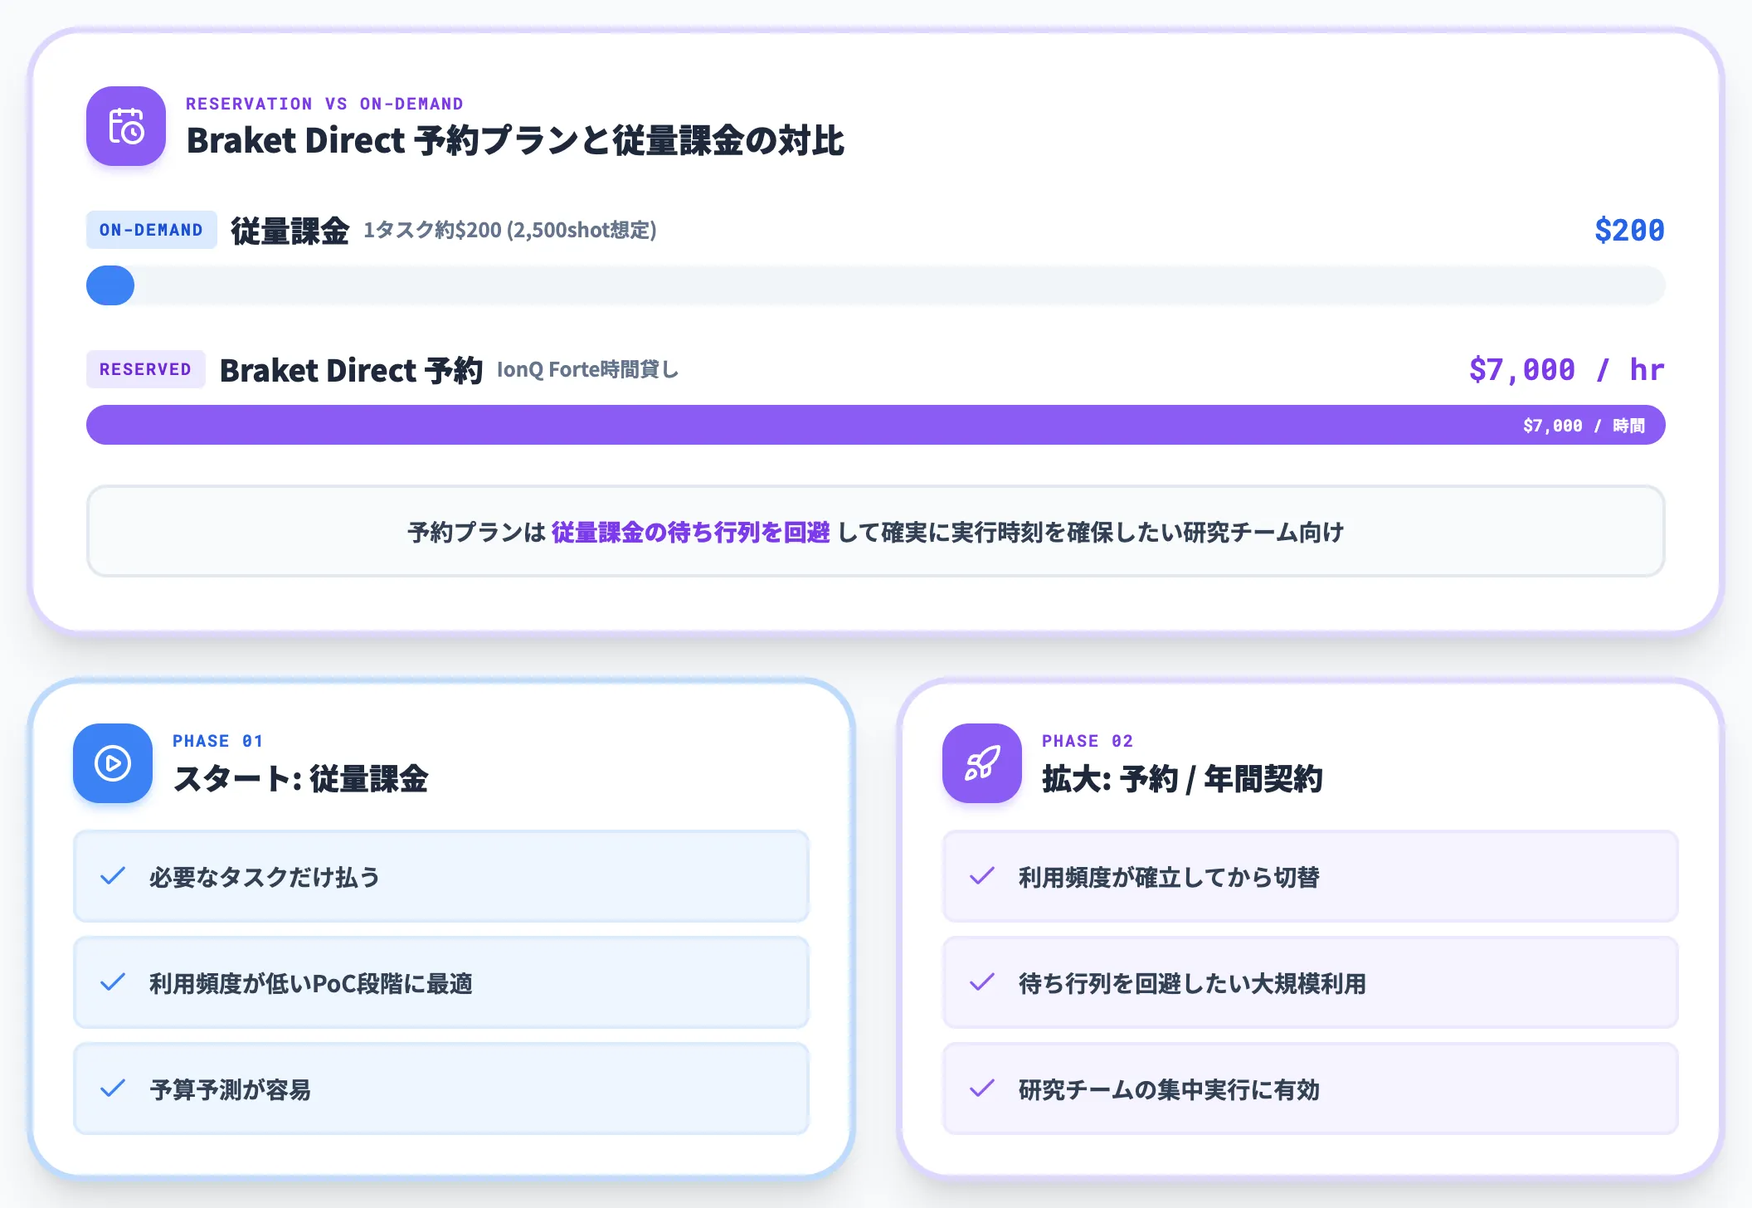Screen dimensions: 1752x1208
Task: Click PHASE 02 label
Action: (1088, 741)
